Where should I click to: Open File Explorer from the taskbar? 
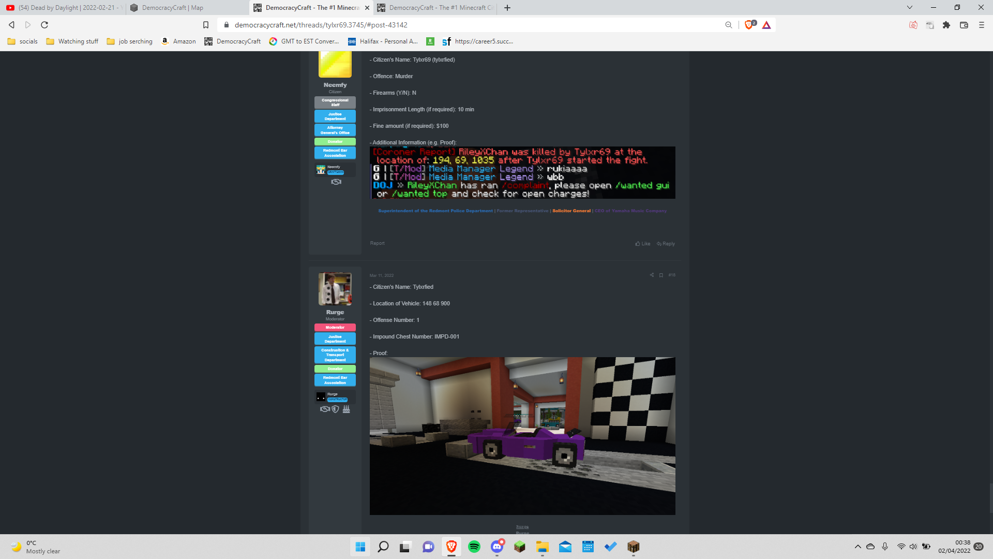click(x=543, y=547)
